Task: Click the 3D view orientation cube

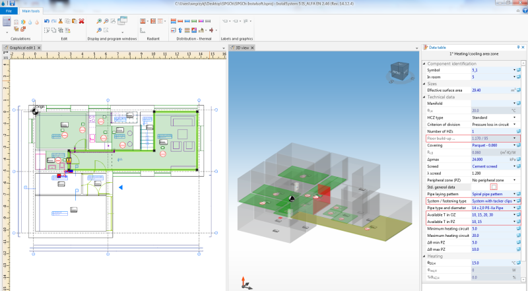Action: point(399,72)
